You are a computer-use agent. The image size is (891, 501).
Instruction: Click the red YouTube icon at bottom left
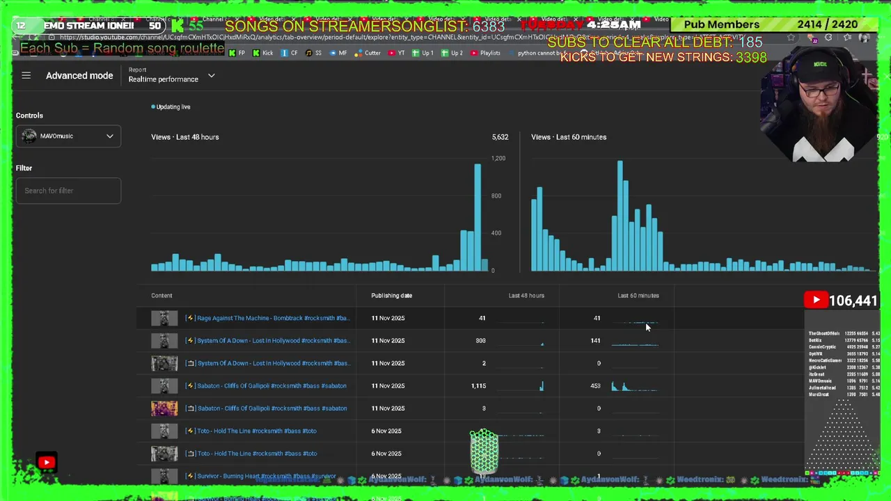click(47, 462)
